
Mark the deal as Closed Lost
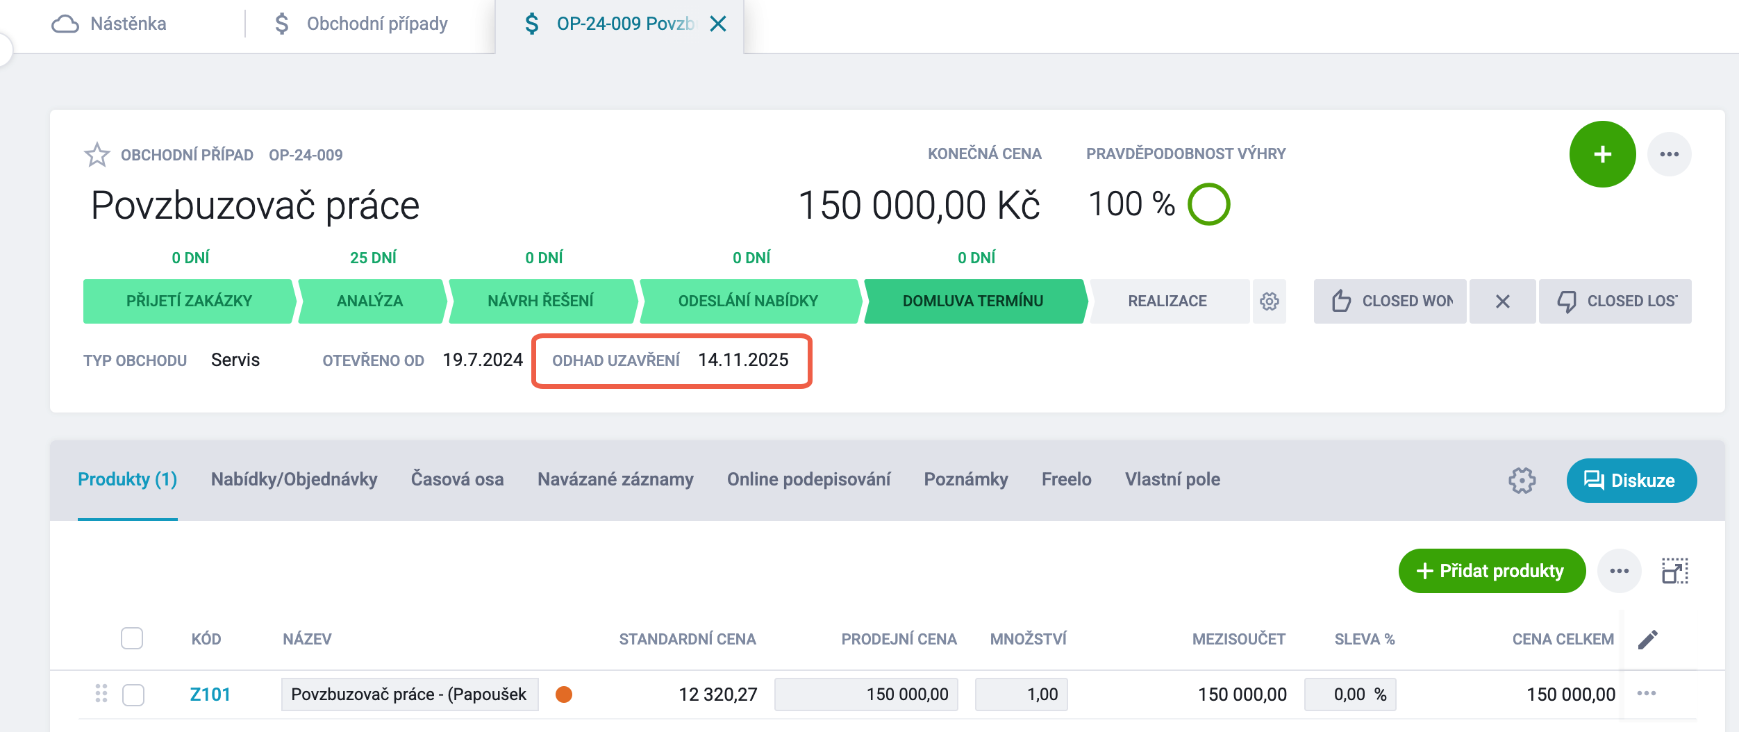click(x=1615, y=301)
